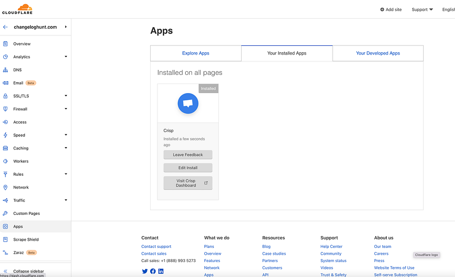The width and height of the screenshot is (455, 277).
Task: Click the Contact sales footer link
Action: pyautogui.click(x=154, y=253)
